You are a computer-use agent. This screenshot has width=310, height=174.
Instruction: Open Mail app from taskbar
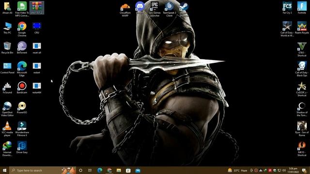[x=138, y=170]
